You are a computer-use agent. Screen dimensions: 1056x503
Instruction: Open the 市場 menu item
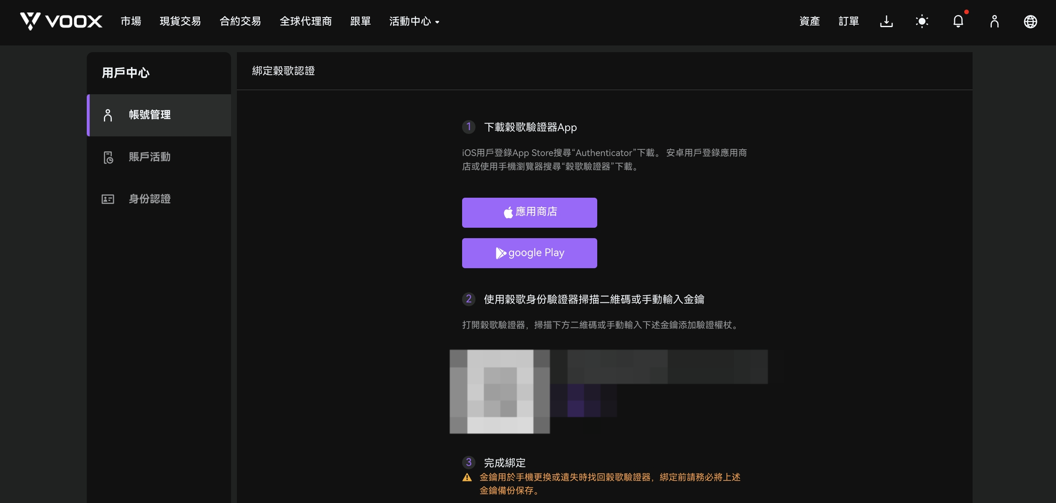(x=131, y=21)
